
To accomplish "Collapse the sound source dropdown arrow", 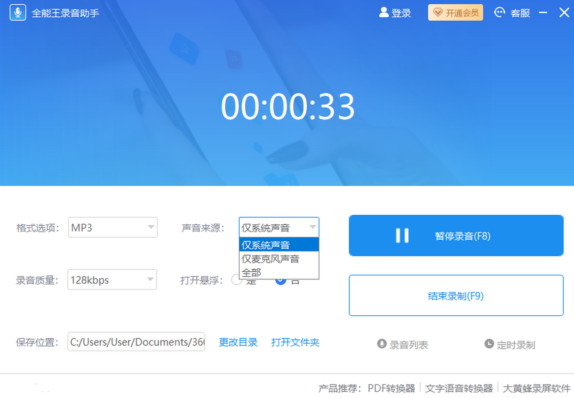I will tap(312, 227).
